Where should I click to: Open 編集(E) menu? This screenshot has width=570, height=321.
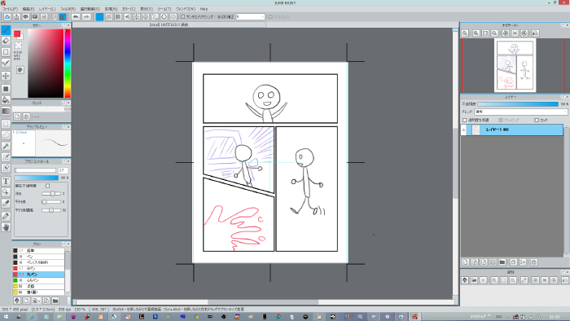coord(28,9)
